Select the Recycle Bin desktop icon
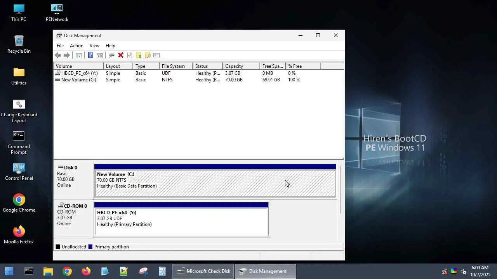Screen dimensions: 497x279 [19, 45]
